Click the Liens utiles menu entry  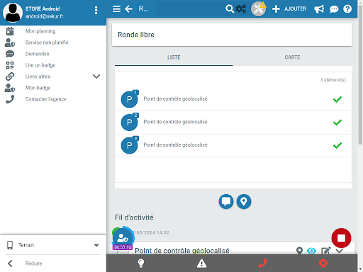38,76
